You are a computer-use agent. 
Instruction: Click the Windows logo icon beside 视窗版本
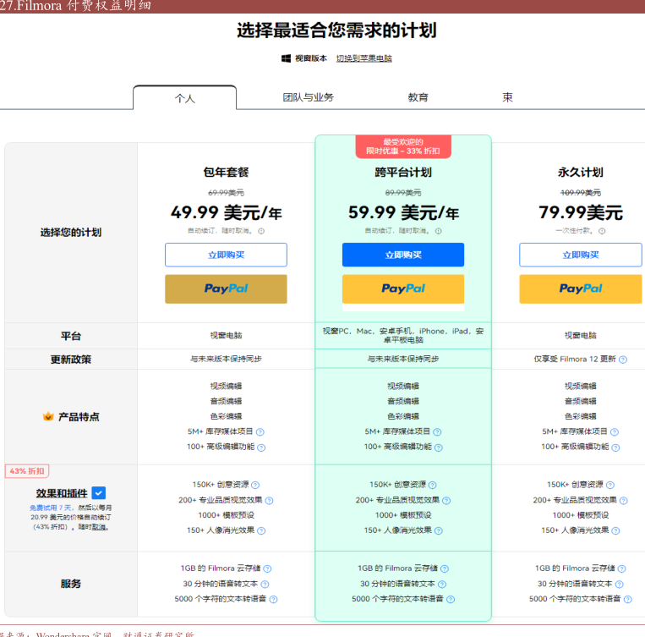click(x=286, y=58)
